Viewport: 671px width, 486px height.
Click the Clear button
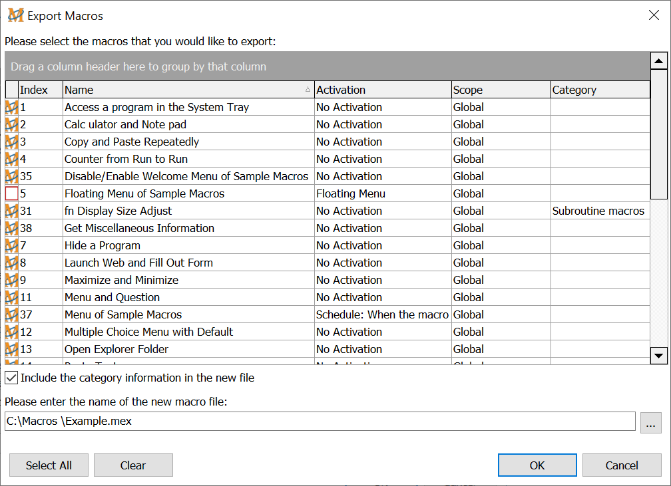click(133, 465)
